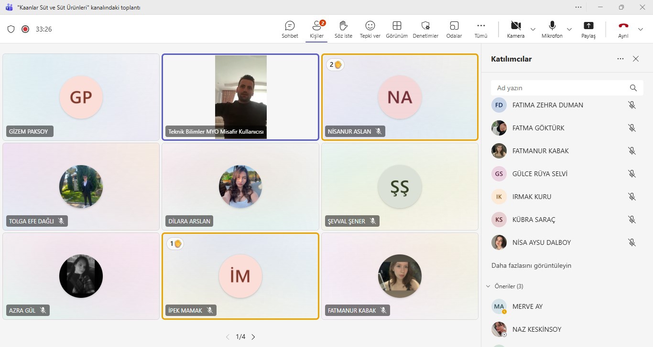This screenshot has height=347, width=653.
Task: Toggle mute icon next to IRMAK KURU
Action: pos(632,197)
